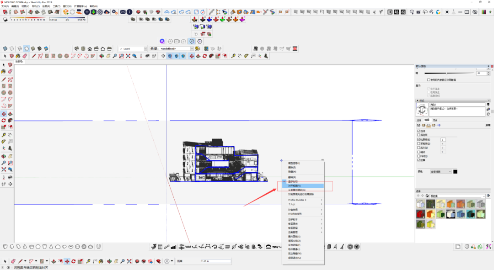
Task: Expand the 沙盒伴侣 submenu
Action: [303, 210]
